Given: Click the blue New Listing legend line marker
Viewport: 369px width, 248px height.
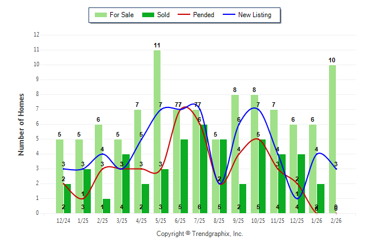Looking at the screenshot, I should click(x=228, y=15).
